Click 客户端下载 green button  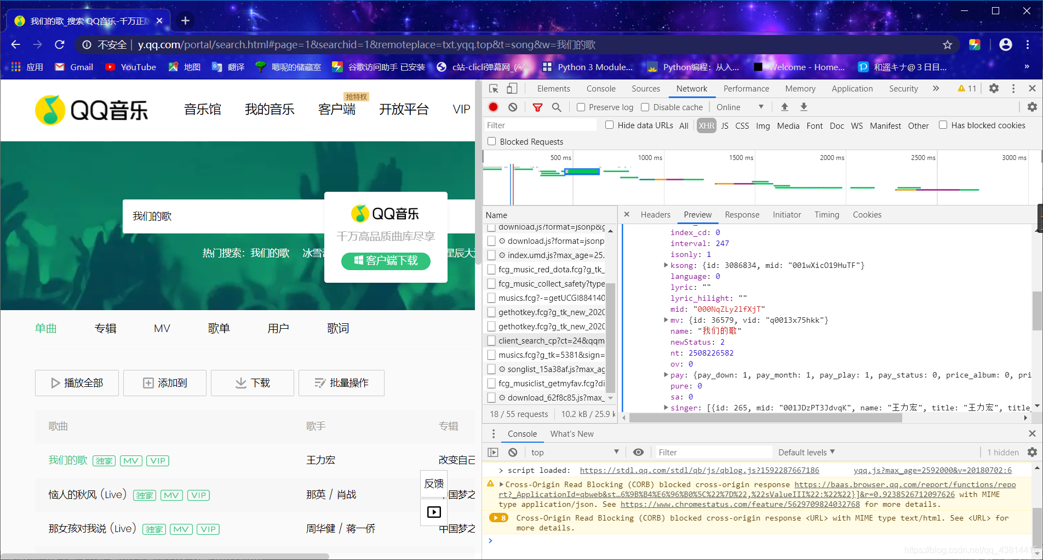click(x=386, y=261)
